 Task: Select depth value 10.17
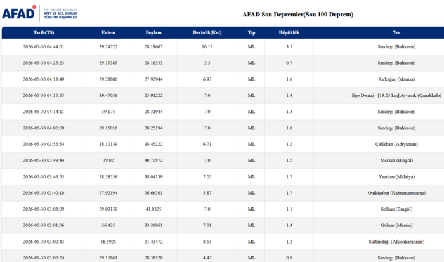coord(207,47)
